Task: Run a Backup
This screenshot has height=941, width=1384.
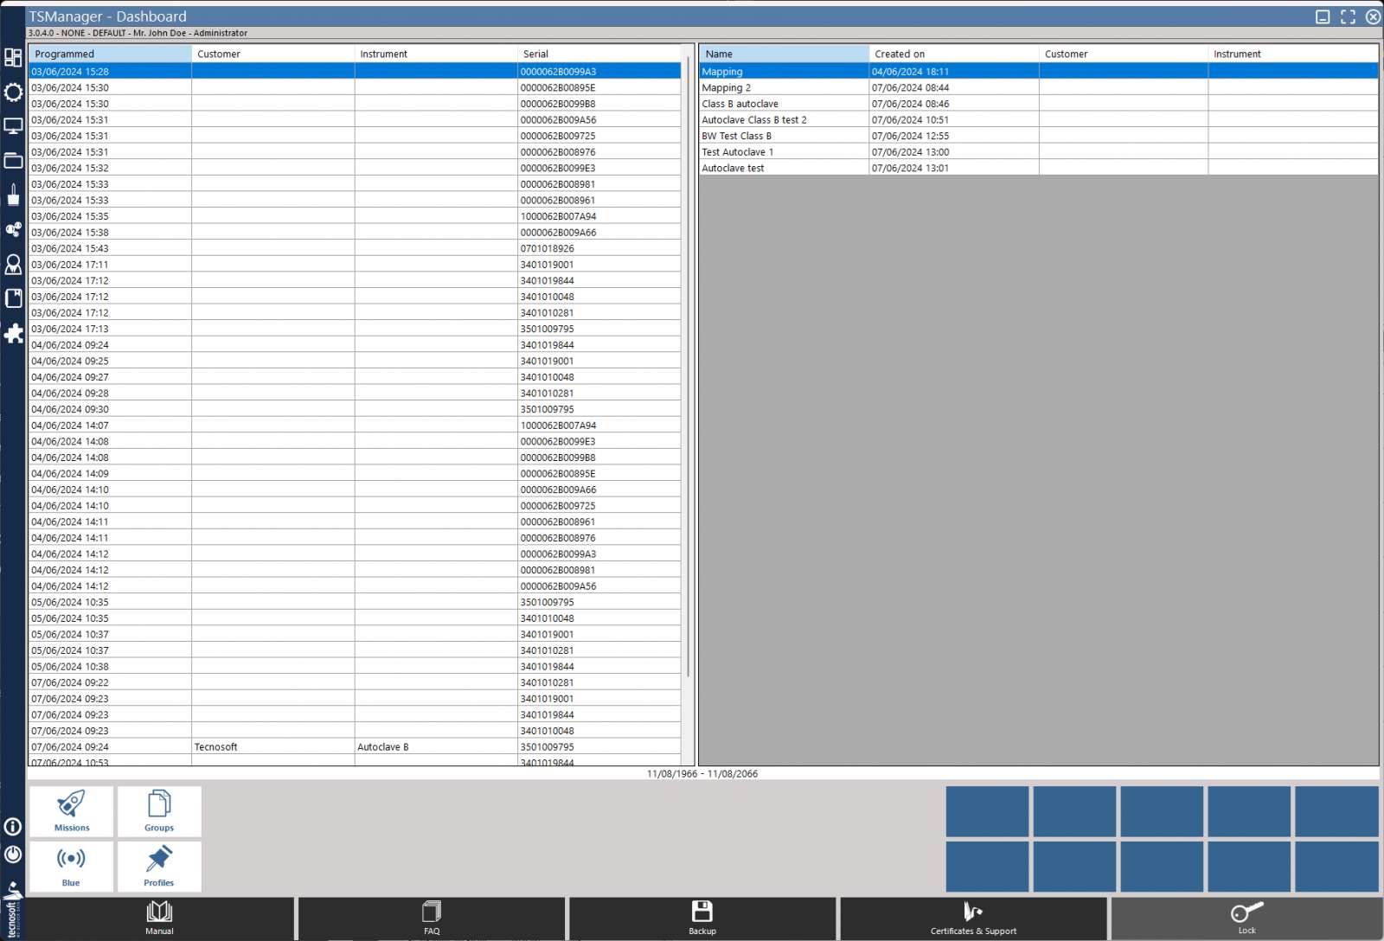Action: pos(702,918)
